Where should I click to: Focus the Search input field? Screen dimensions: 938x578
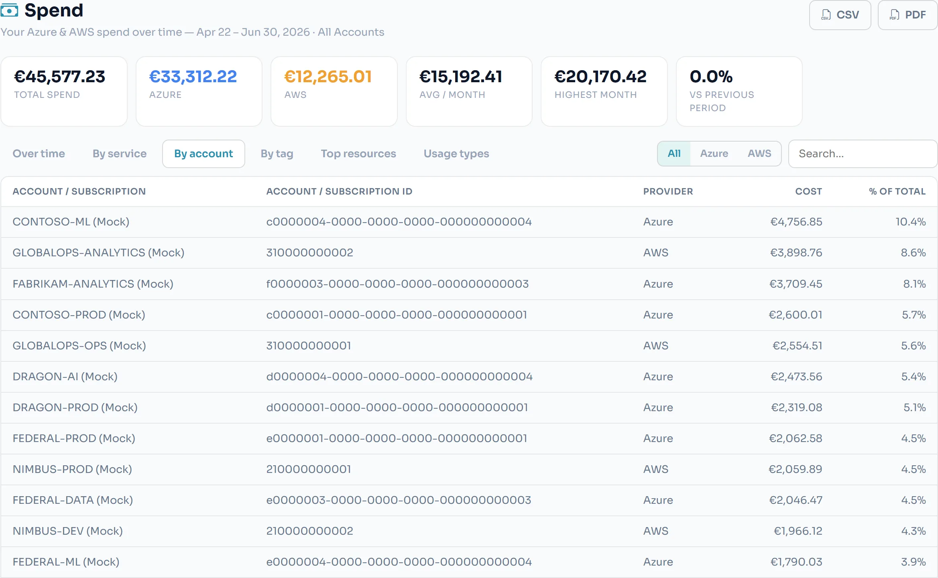[x=863, y=154]
